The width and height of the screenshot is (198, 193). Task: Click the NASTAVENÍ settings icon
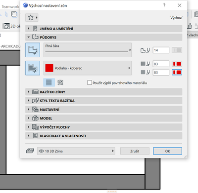tap(35, 110)
